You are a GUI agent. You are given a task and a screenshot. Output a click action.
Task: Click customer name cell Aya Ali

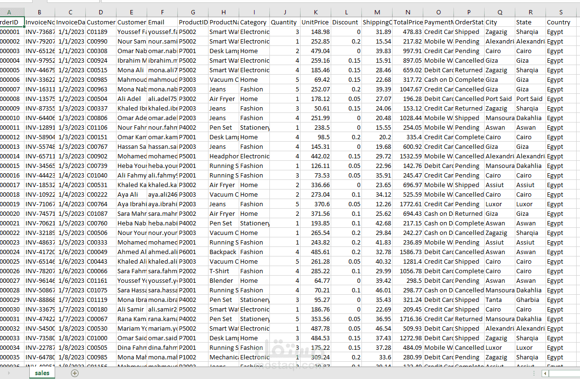[131, 194]
